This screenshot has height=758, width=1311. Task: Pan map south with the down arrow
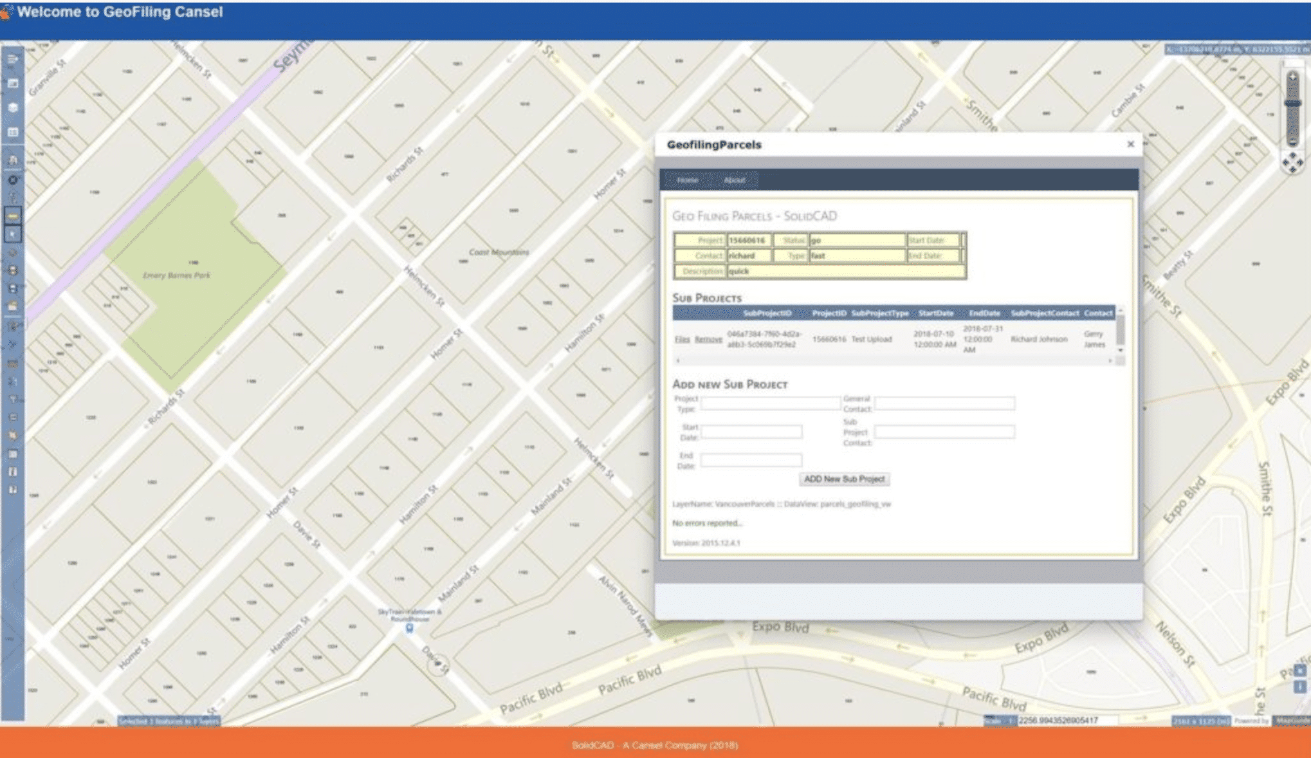click(x=1293, y=171)
